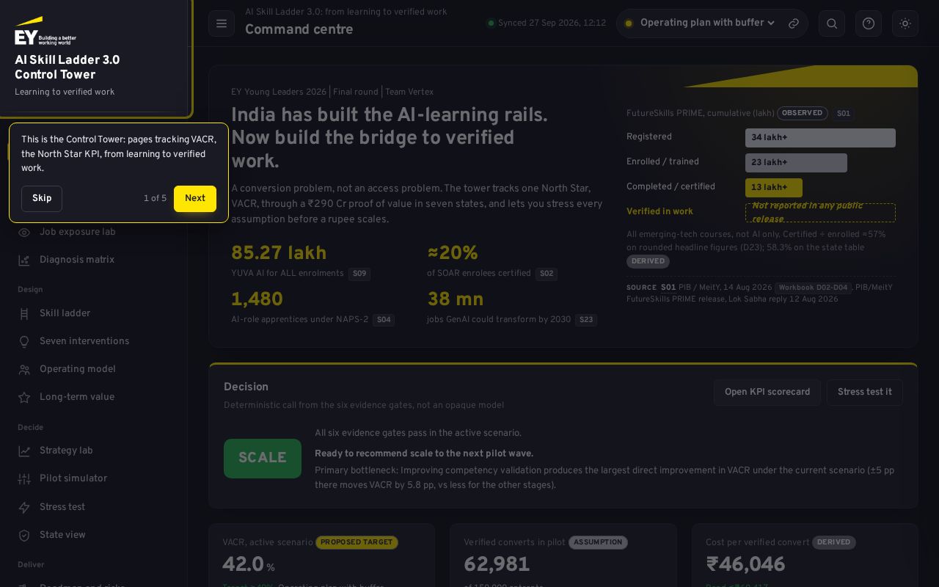Click the PROPOSED TARGET badge
This screenshot has width=939, height=587.
tap(357, 543)
